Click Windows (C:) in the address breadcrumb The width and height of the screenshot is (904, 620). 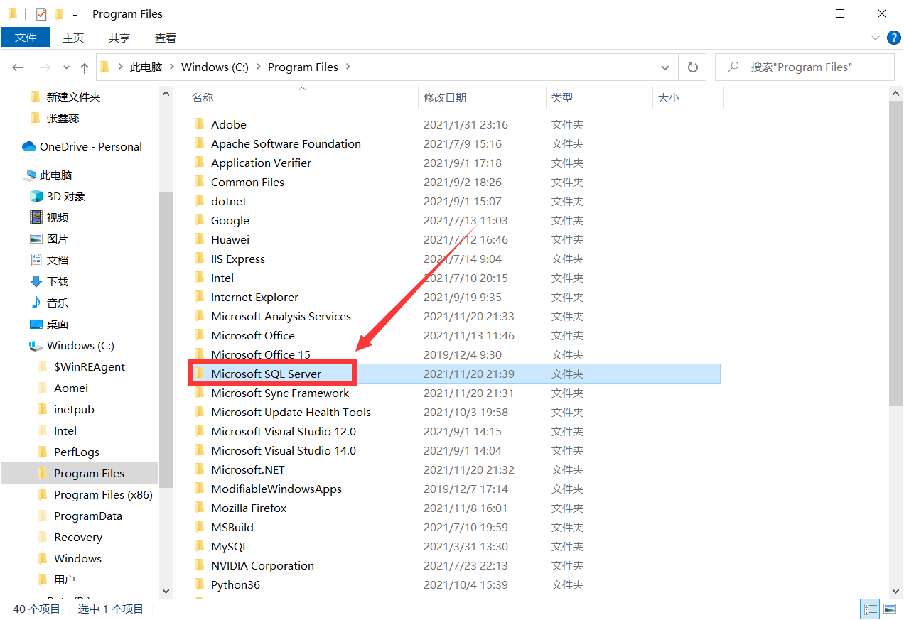[215, 67]
